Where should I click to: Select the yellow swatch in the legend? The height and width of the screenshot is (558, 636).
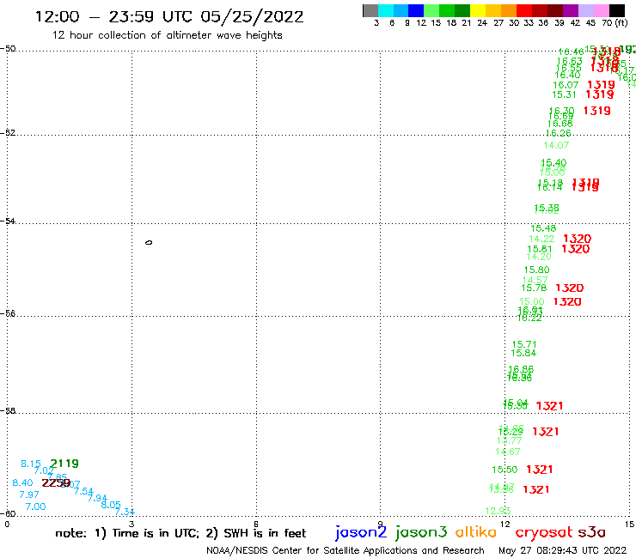click(x=478, y=10)
